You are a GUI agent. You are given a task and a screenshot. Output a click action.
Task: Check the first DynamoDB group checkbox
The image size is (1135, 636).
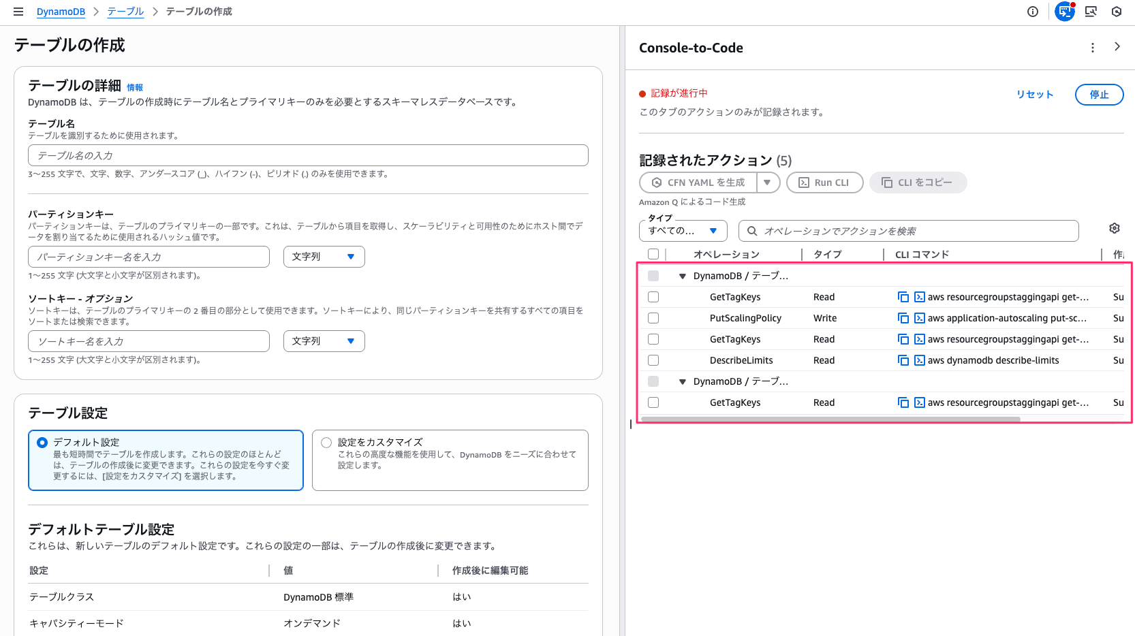(653, 276)
